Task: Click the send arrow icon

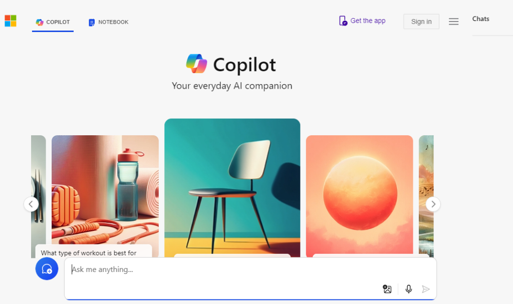Action: pyautogui.click(x=426, y=289)
